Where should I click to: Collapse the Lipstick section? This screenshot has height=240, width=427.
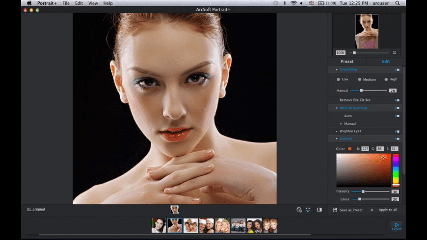click(x=337, y=139)
